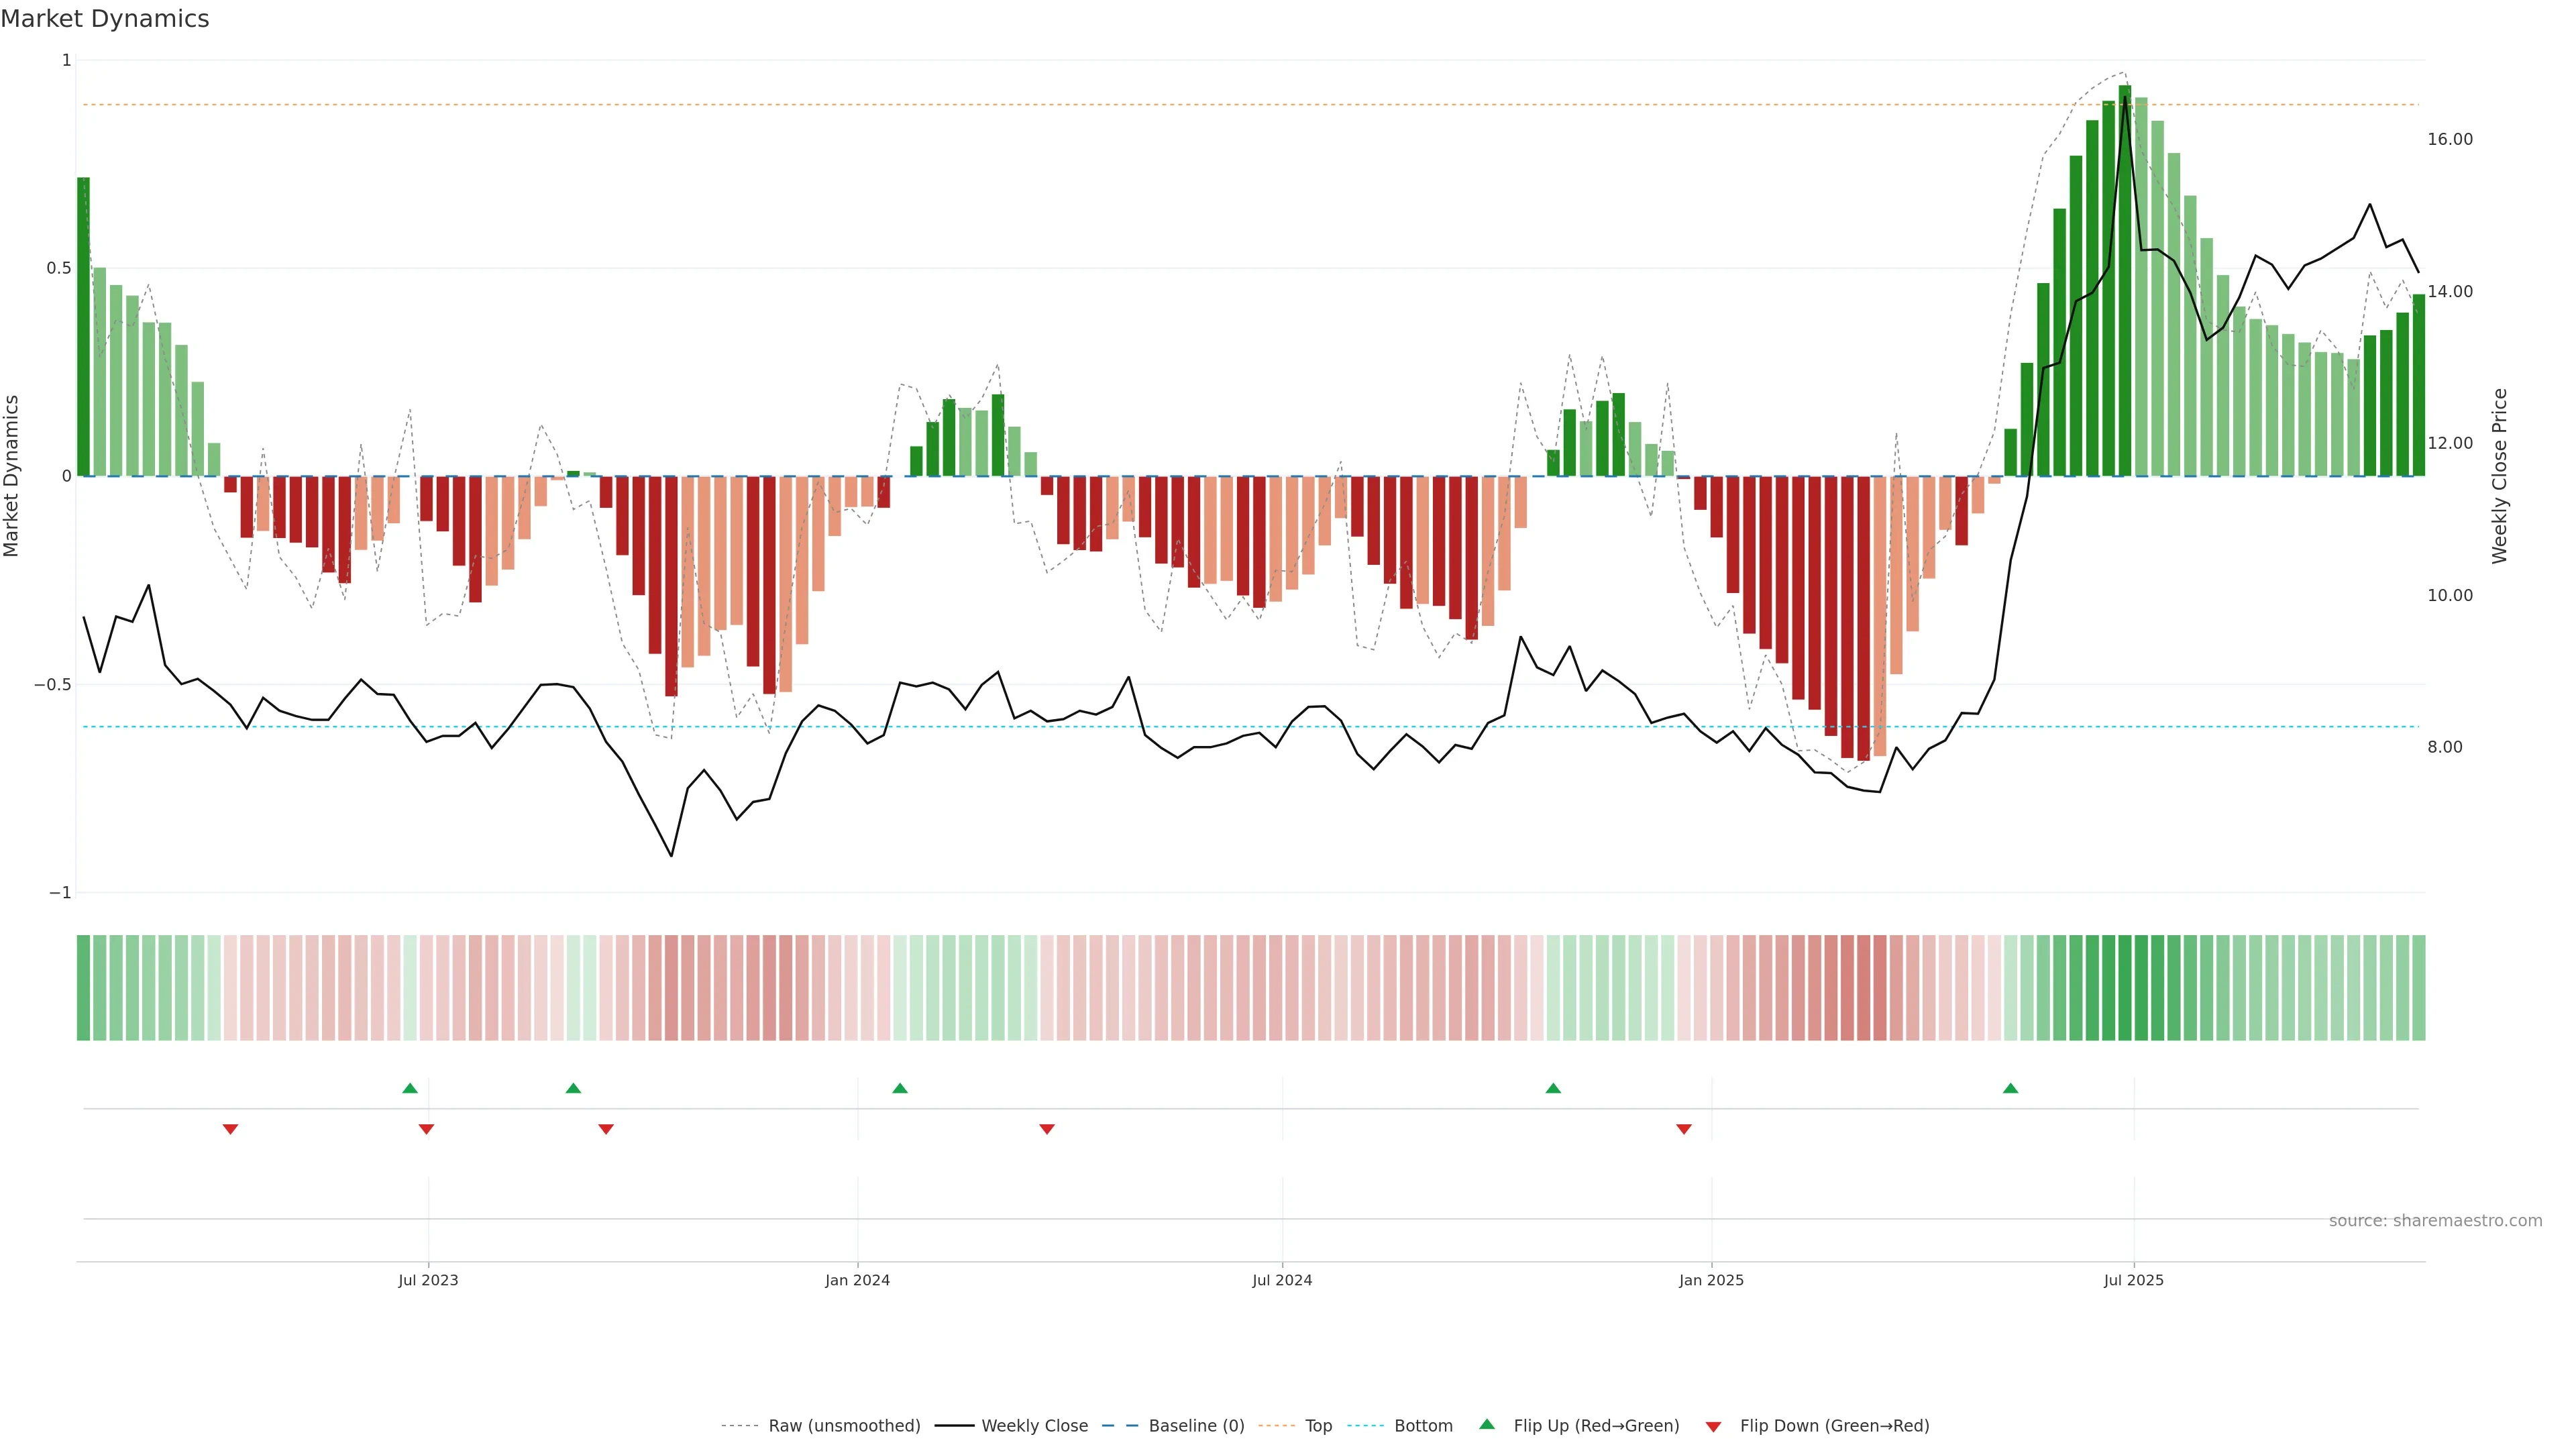Click the Jul 2024 x-axis label
Image resolution: width=2576 pixels, height=1449 pixels.
click(1282, 1280)
